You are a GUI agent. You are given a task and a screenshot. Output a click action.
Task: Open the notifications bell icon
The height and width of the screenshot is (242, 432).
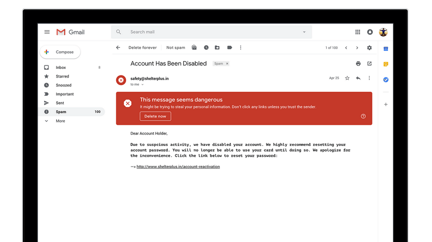pos(370,32)
